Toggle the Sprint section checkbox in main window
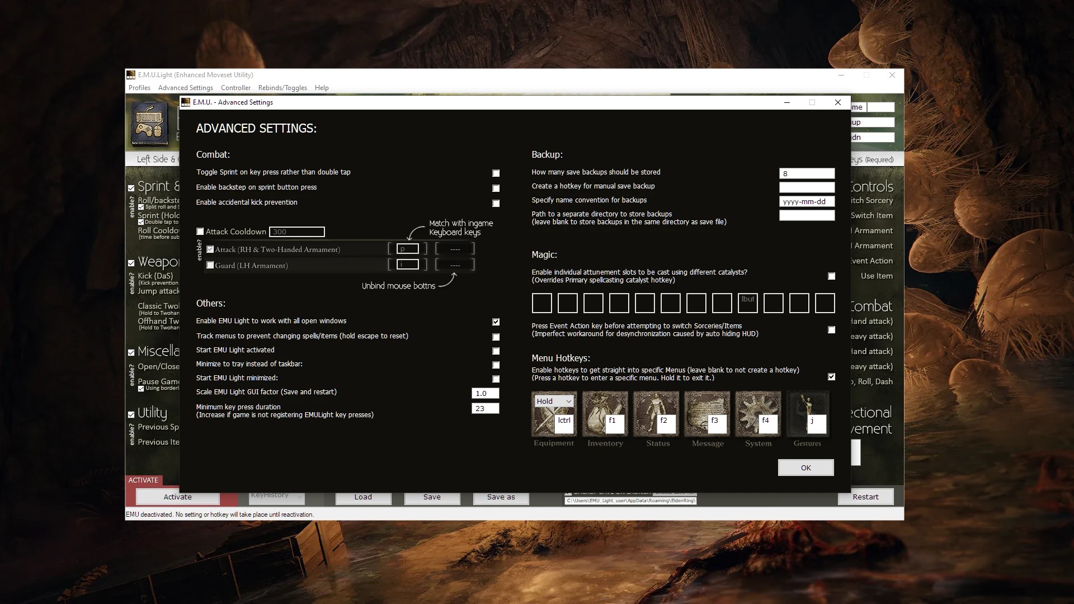This screenshot has width=1074, height=604. [131, 188]
